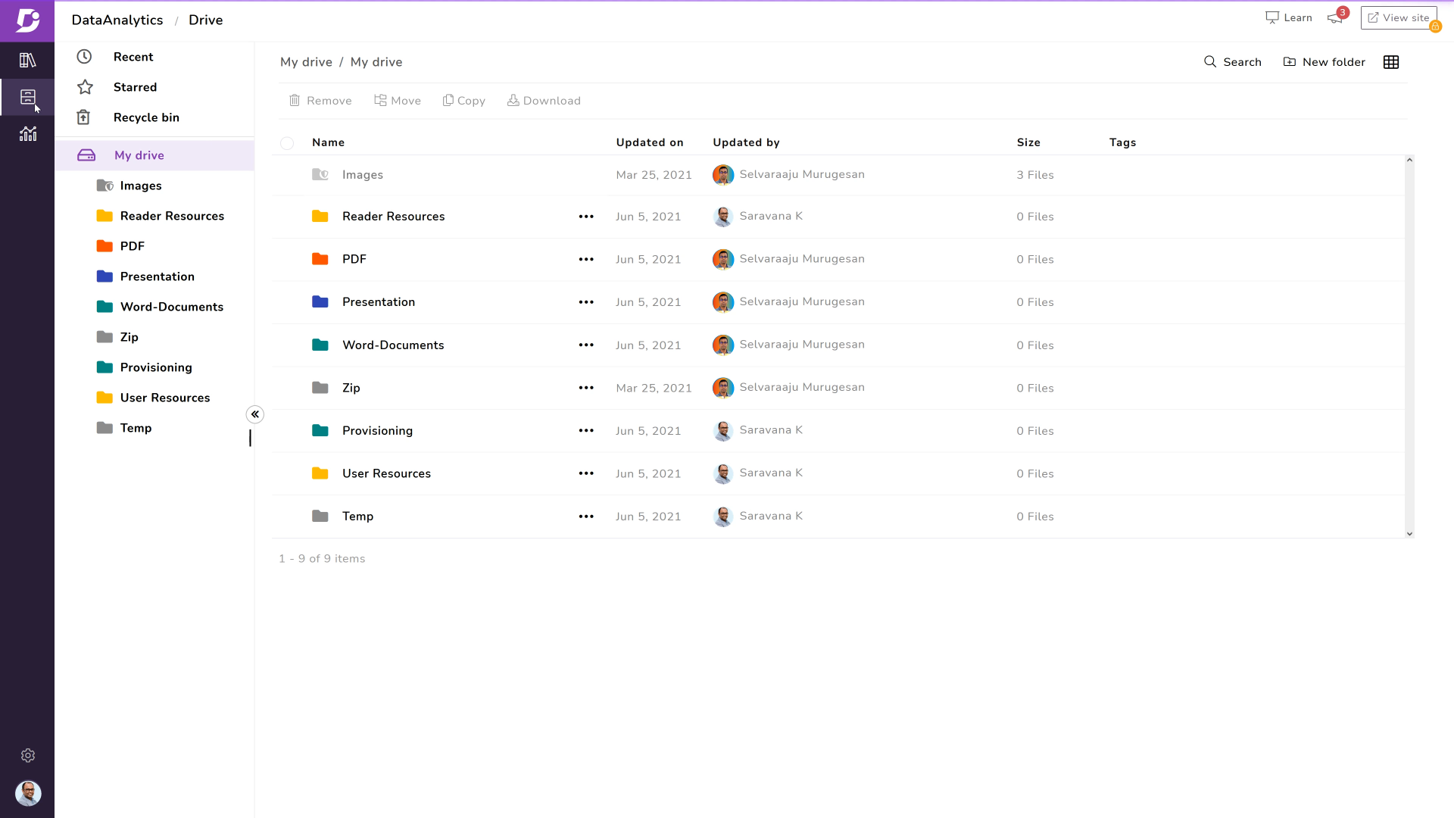1454x818 pixels.
Task: Select Word-Documents in folder tree
Action: click(x=171, y=307)
